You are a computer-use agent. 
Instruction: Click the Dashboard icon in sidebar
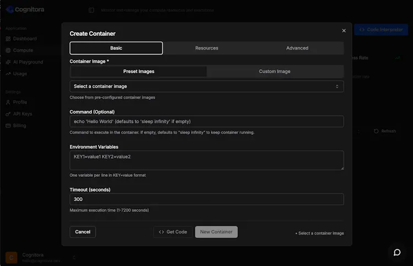click(8, 39)
